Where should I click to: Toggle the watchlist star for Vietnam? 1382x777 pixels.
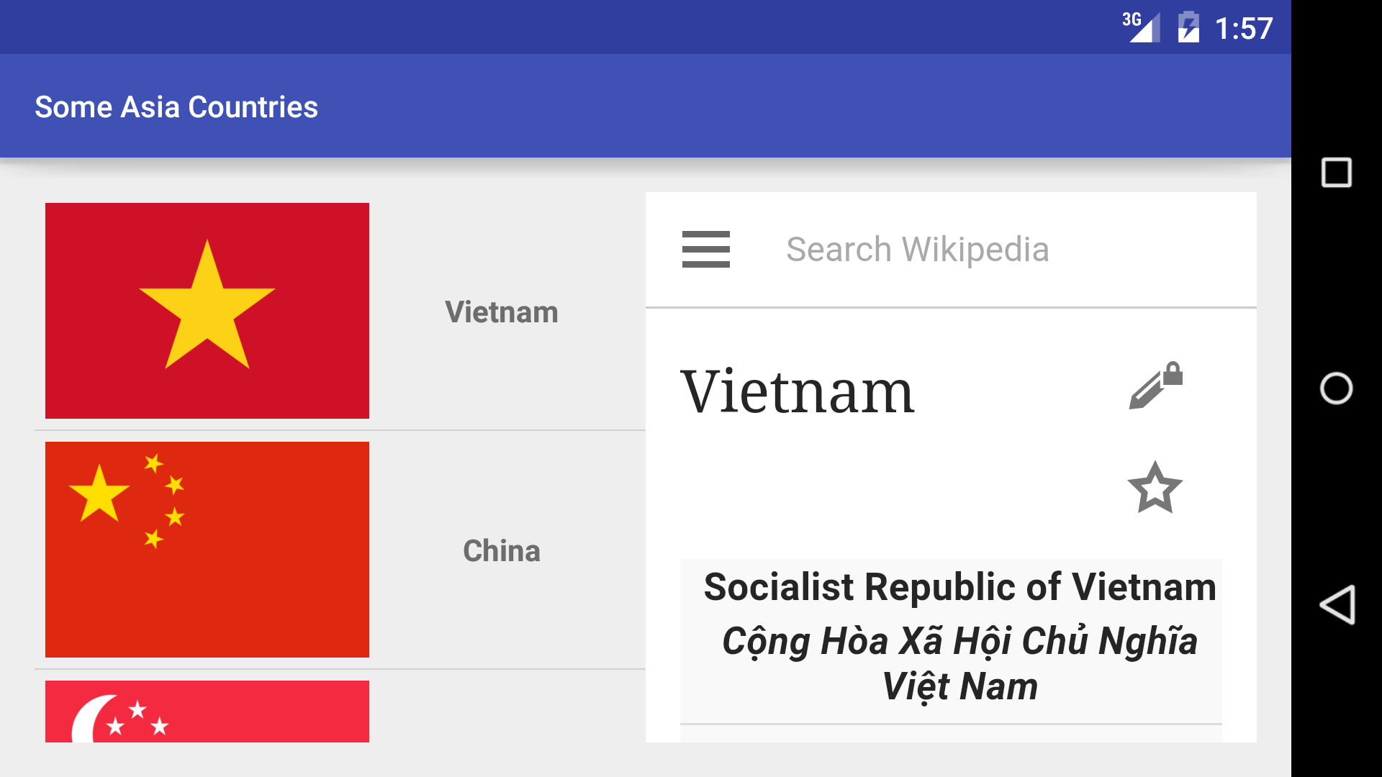click(x=1155, y=487)
